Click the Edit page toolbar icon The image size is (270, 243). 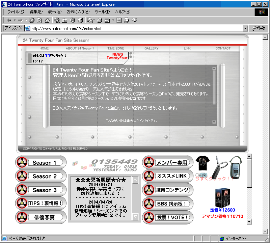pyautogui.click(x=107, y=20)
